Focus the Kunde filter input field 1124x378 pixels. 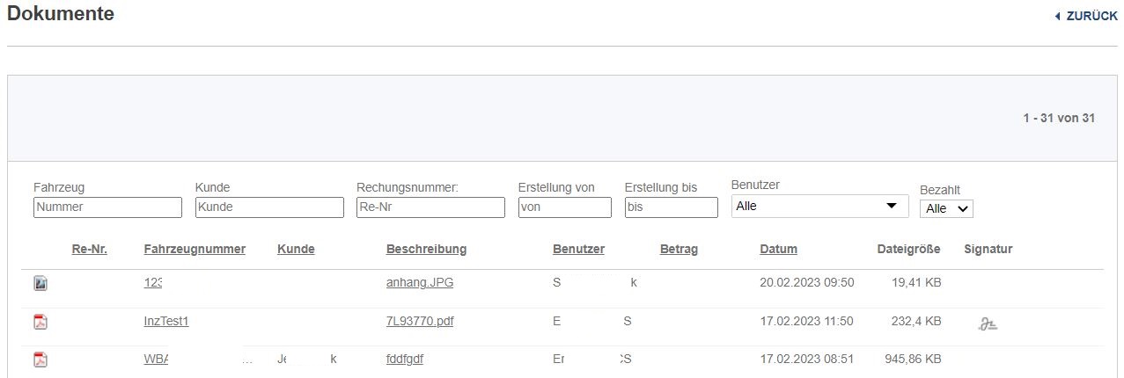click(269, 207)
